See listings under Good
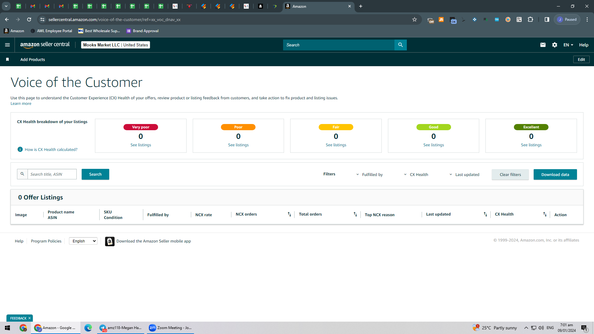 click(x=433, y=145)
